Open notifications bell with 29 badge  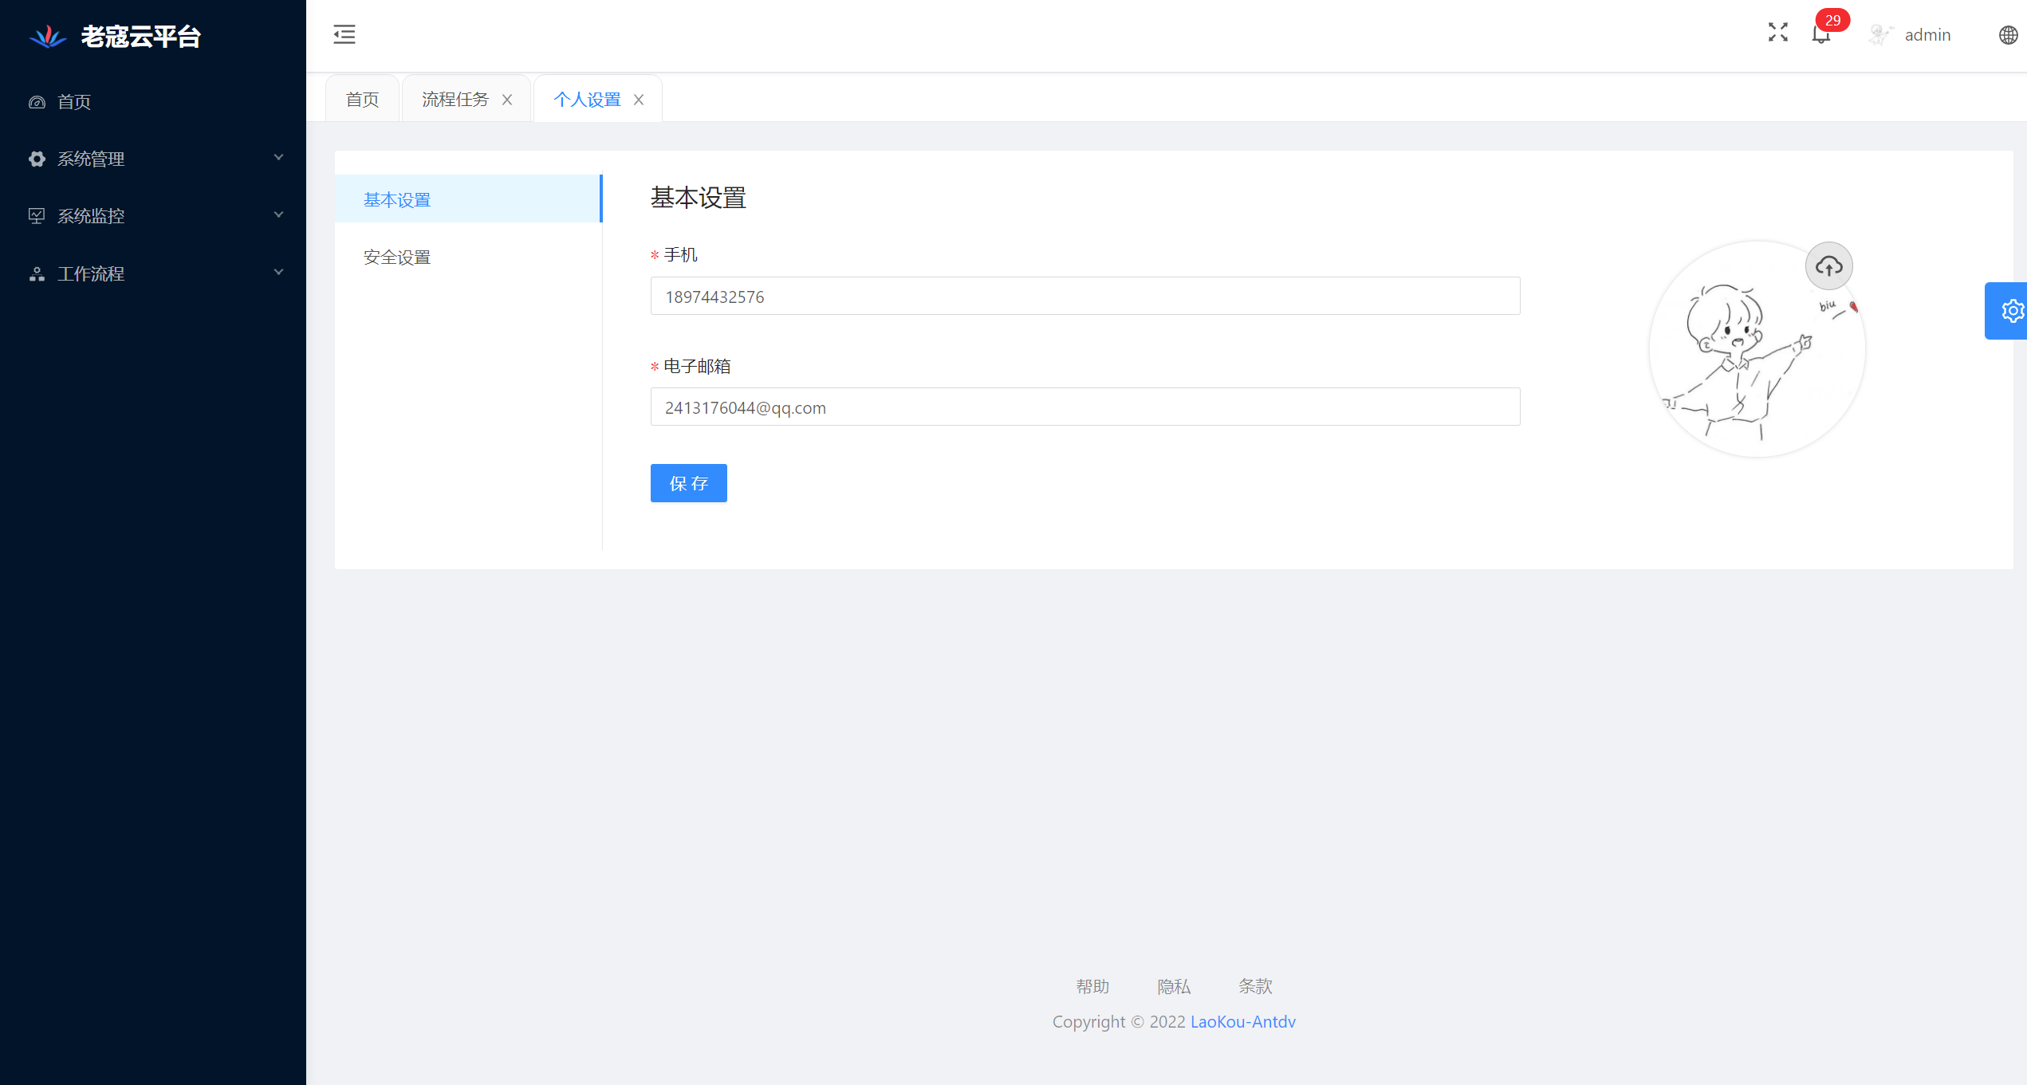pyautogui.click(x=1820, y=35)
